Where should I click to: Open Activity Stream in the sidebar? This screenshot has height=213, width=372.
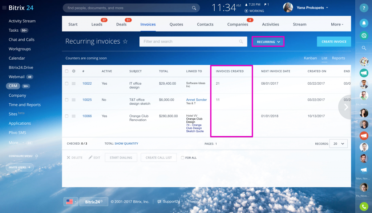(22, 21)
